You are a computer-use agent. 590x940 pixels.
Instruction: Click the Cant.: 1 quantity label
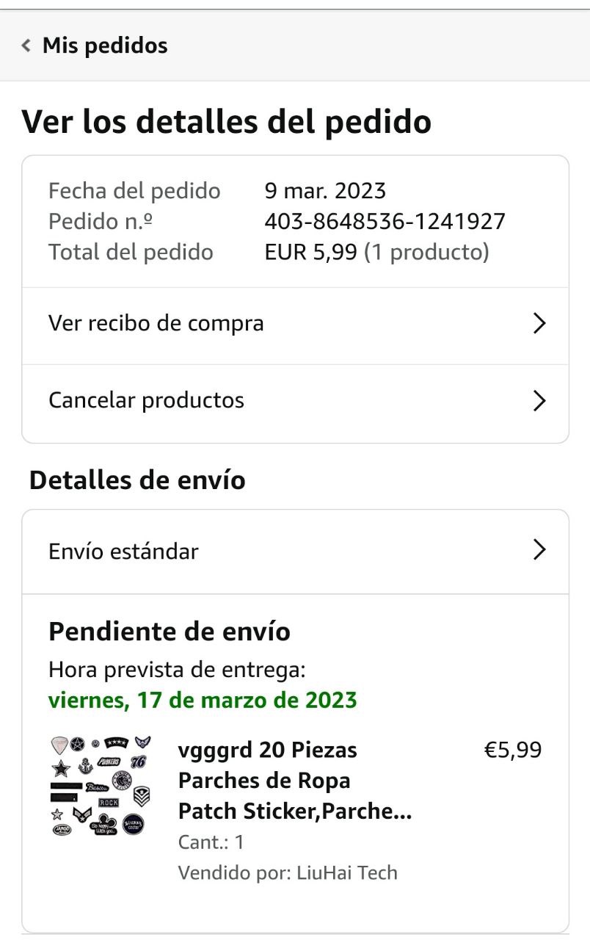(x=211, y=842)
